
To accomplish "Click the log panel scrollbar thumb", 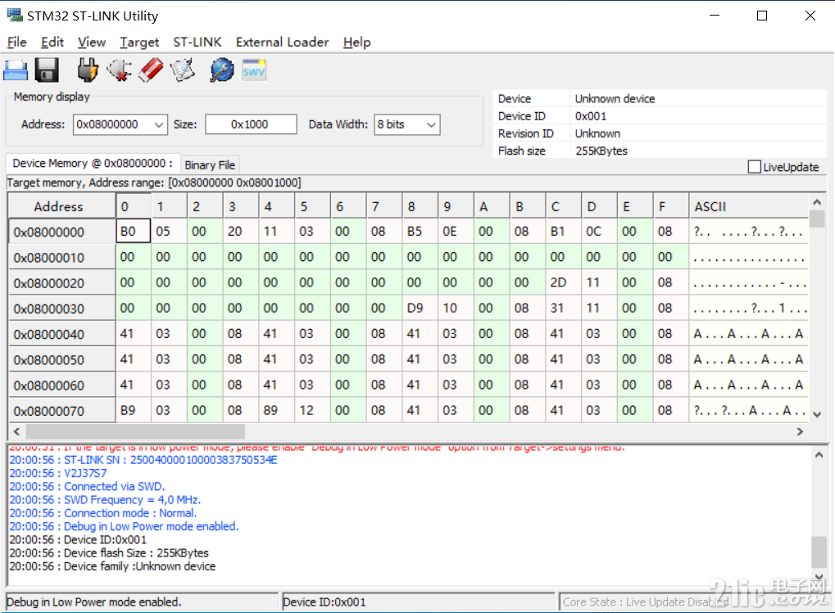I will point(819,552).
